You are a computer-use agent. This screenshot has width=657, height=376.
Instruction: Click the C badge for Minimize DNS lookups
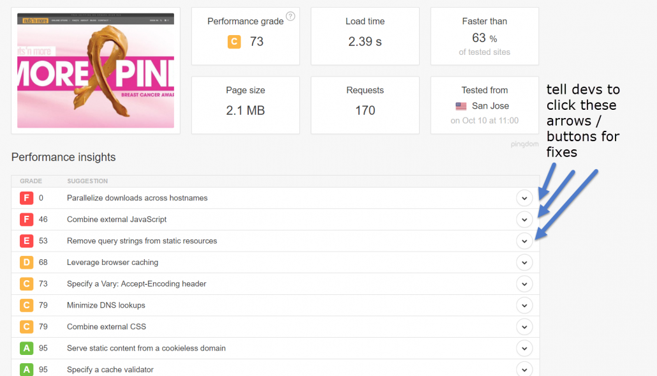[26, 305]
